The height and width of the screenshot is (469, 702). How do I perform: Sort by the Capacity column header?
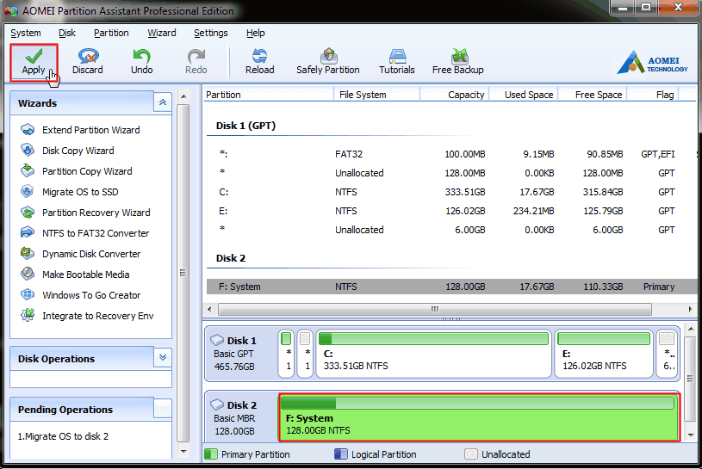coord(455,95)
